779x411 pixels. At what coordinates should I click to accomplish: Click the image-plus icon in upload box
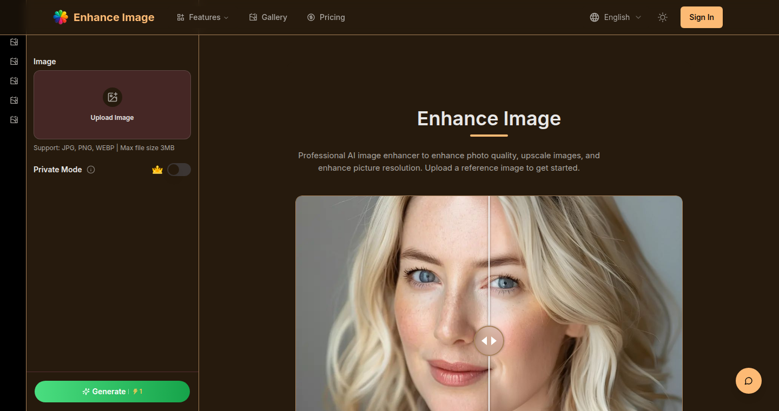coord(113,97)
